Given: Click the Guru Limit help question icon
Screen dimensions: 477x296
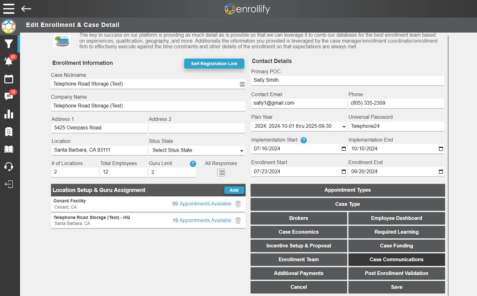Looking at the screenshot, I should click(193, 164).
